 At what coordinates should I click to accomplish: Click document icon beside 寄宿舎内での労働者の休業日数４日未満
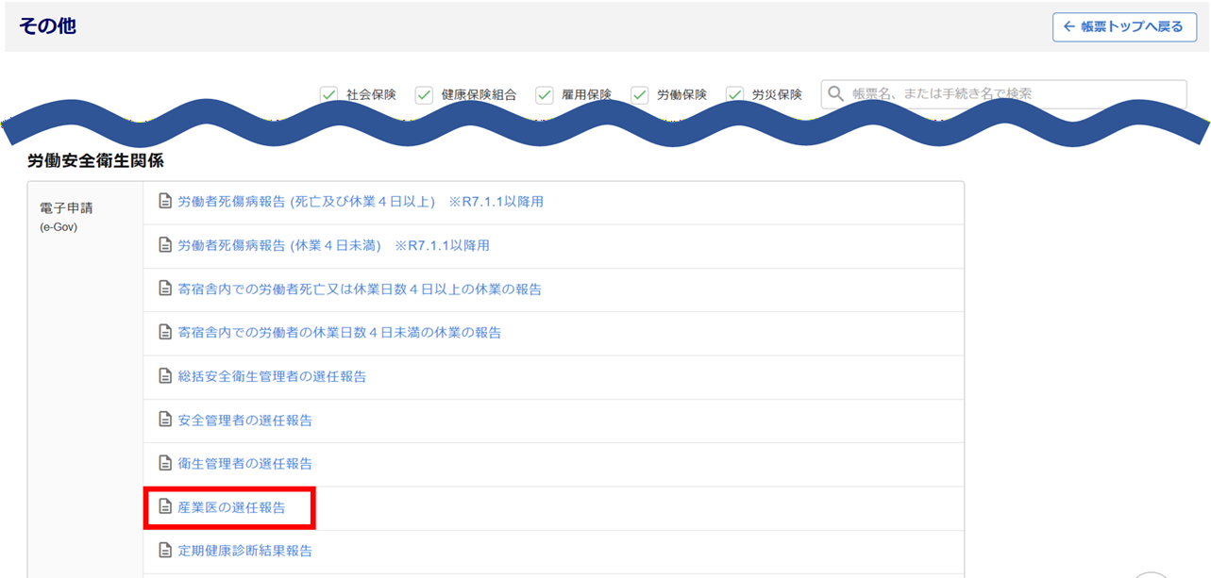click(165, 332)
